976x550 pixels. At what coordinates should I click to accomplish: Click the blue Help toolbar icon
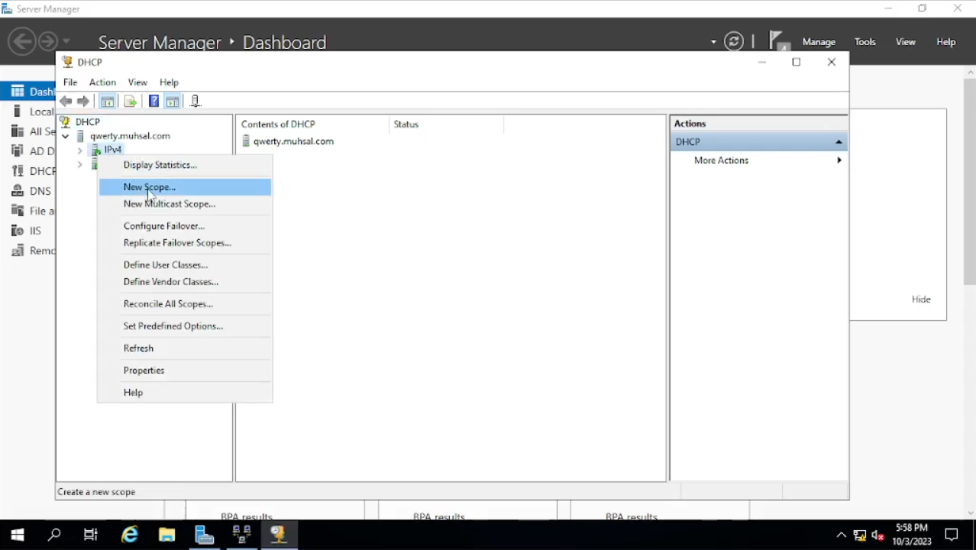click(x=154, y=102)
